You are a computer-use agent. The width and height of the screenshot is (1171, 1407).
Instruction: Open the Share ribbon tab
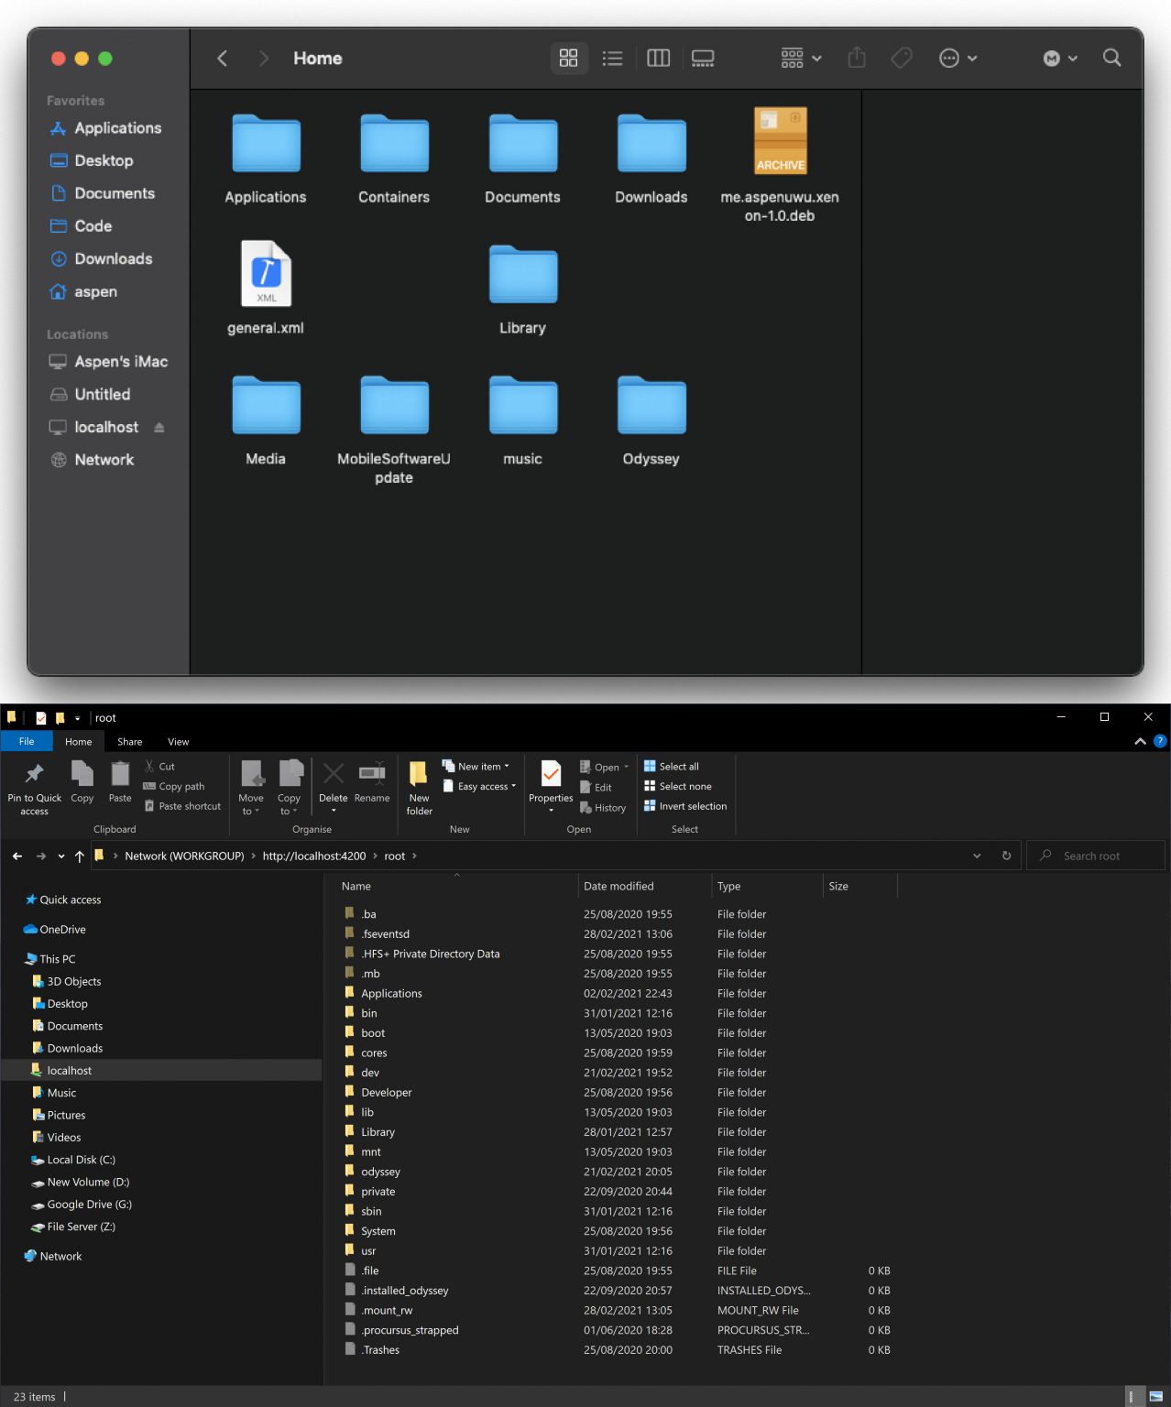pos(129,742)
